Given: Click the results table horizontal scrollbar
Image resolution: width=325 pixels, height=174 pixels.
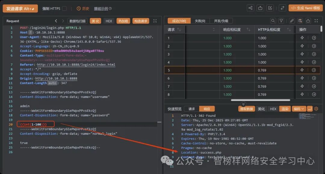Looking at the screenshot, I should pyautogui.click(x=261, y=100).
